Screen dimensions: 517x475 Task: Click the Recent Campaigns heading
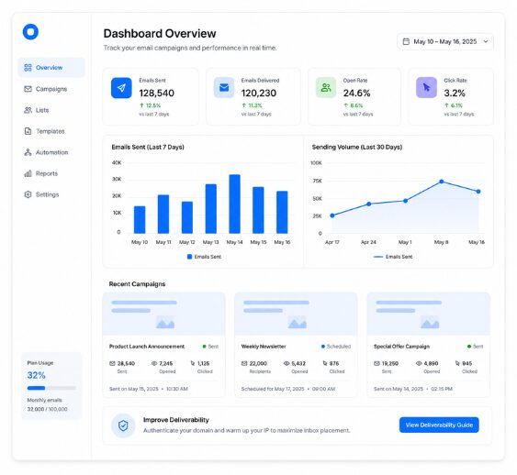pos(137,284)
